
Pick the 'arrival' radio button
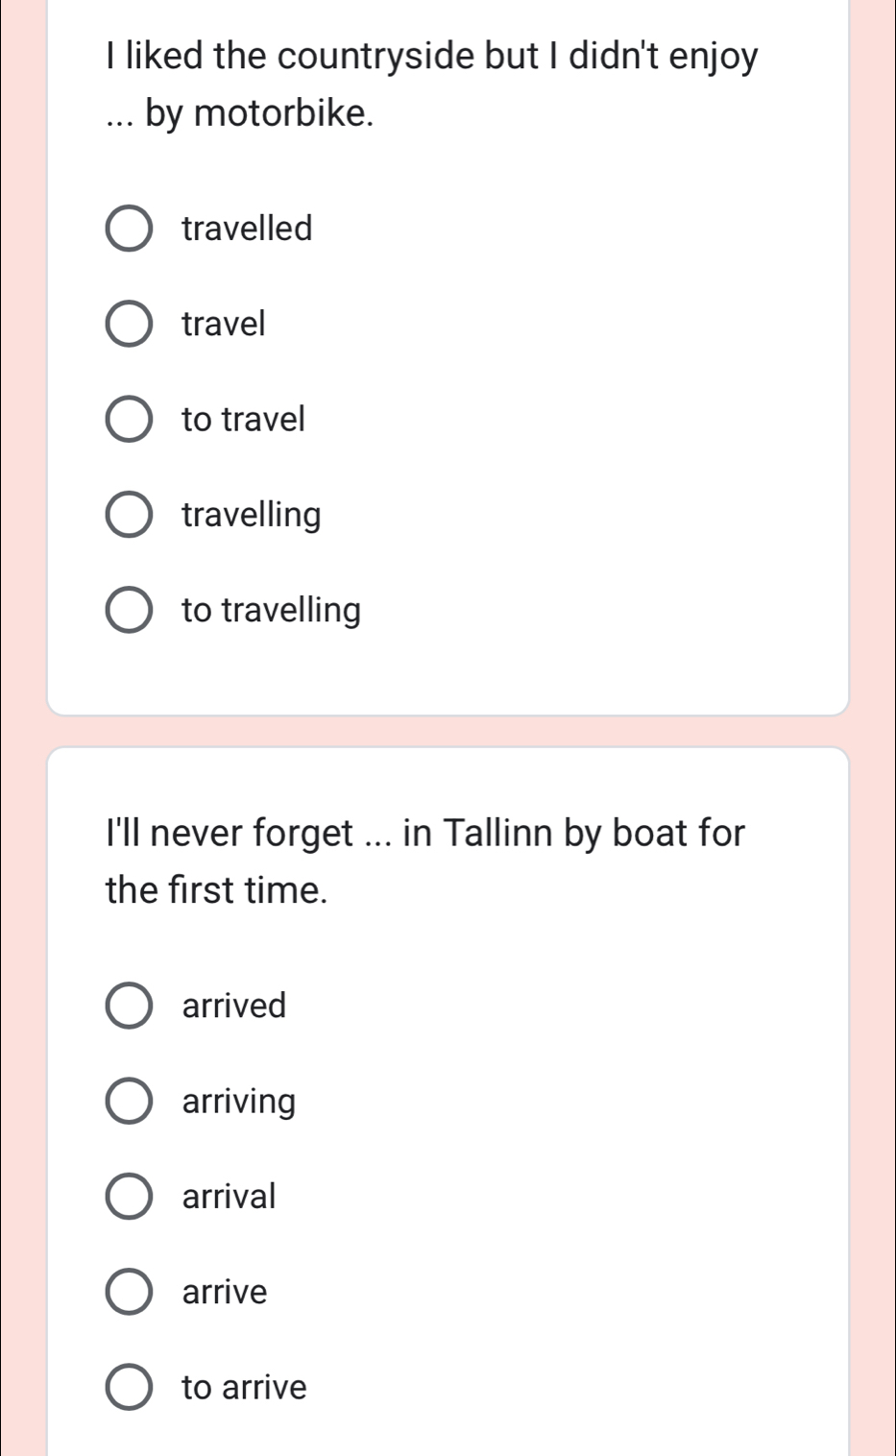tap(128, 1196)
